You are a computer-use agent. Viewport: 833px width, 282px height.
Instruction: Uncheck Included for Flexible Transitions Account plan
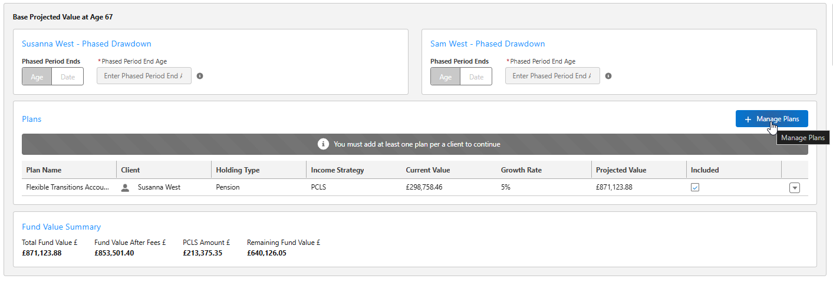point(695,187)
